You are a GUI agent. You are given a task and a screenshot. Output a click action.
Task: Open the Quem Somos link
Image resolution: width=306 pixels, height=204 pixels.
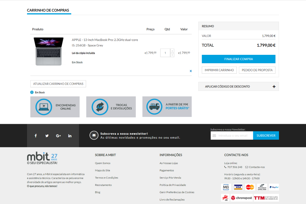coord(103,163)
